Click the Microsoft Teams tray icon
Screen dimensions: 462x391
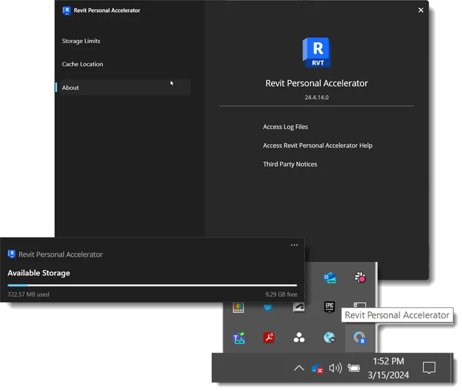(x=239, y=338)
